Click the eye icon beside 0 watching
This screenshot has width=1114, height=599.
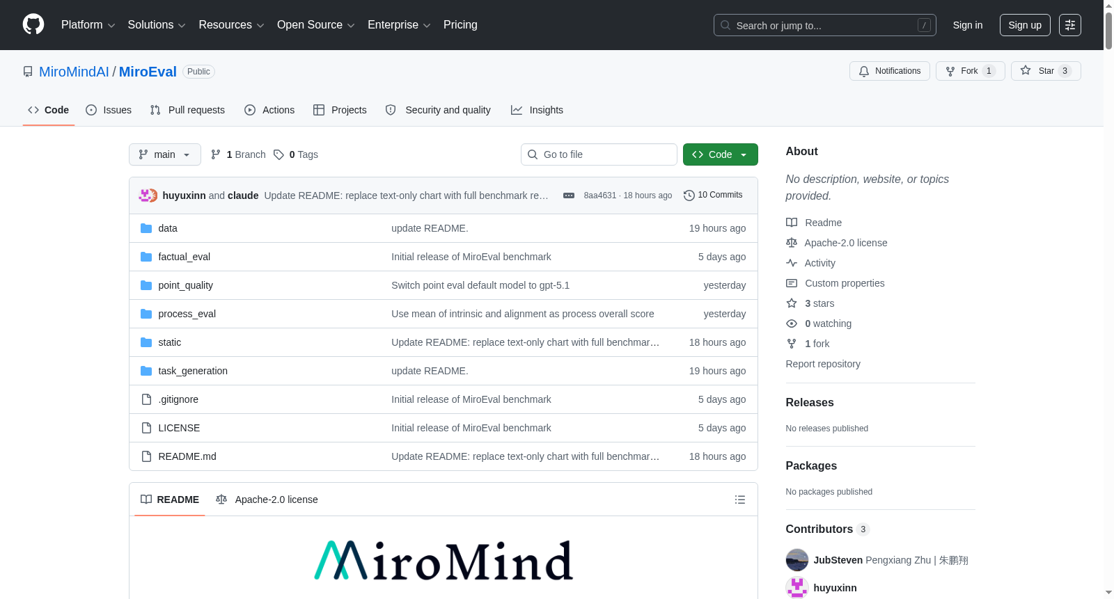tap(792, 324)
